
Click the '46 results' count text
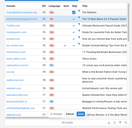click(67, 123)
